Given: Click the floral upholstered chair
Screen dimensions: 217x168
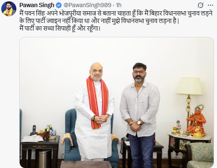Looking at the screenshot, I should pos(200,155).
